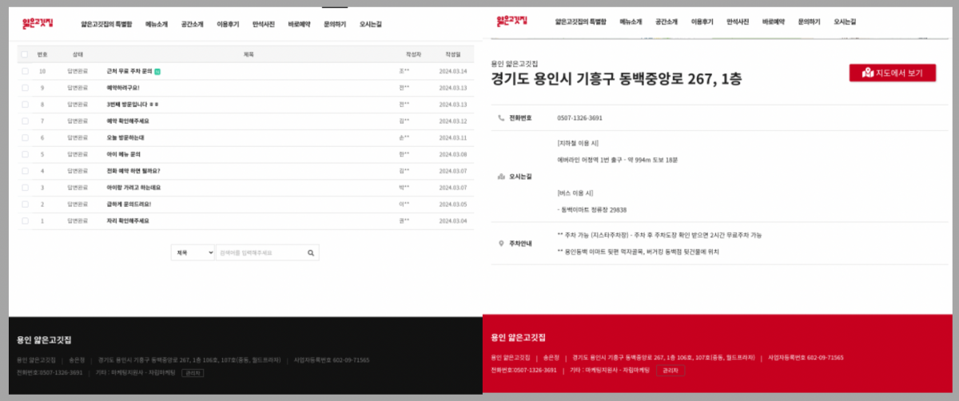959x401 pixels.
Task: Click 관리자 button in the black footer
Action: click(x=192, y=372)
